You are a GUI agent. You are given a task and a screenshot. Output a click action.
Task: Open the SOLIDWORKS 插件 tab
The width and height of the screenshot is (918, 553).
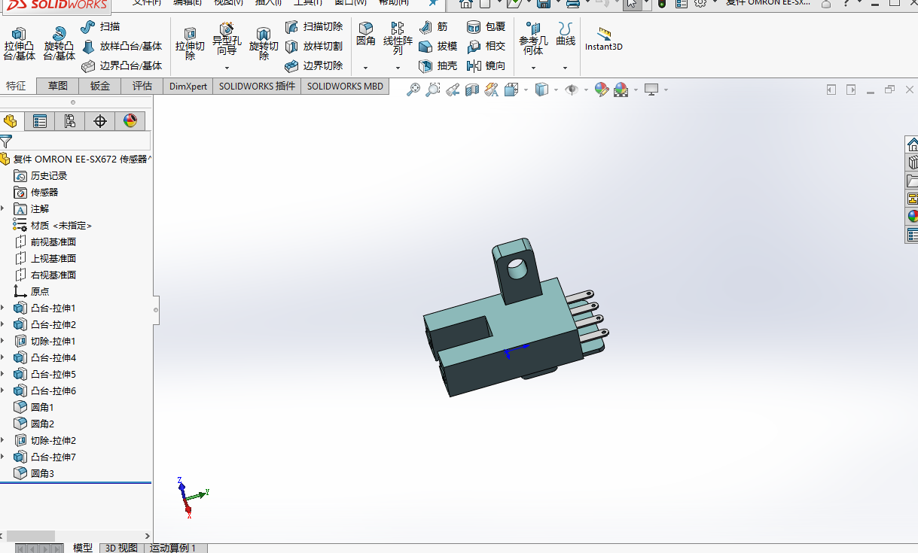(257, 86)
